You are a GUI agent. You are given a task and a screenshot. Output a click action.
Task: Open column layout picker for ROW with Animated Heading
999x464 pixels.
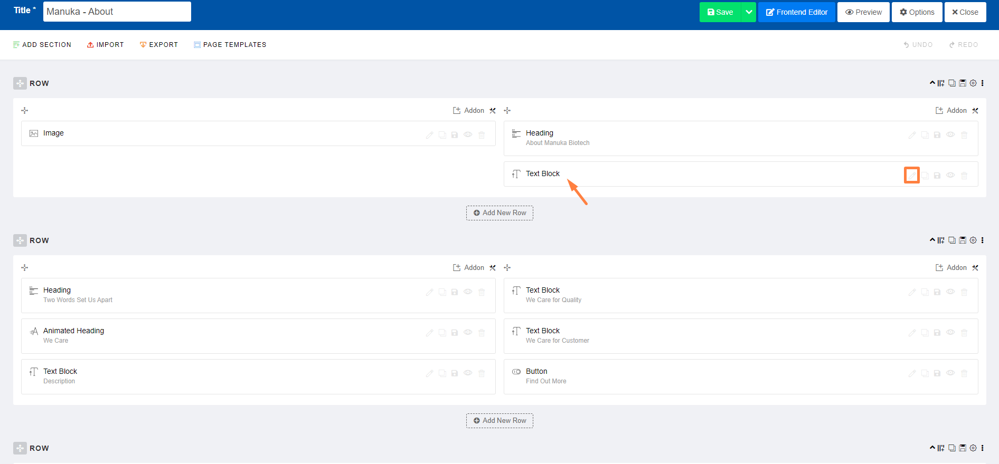click(x=941, y=240)
